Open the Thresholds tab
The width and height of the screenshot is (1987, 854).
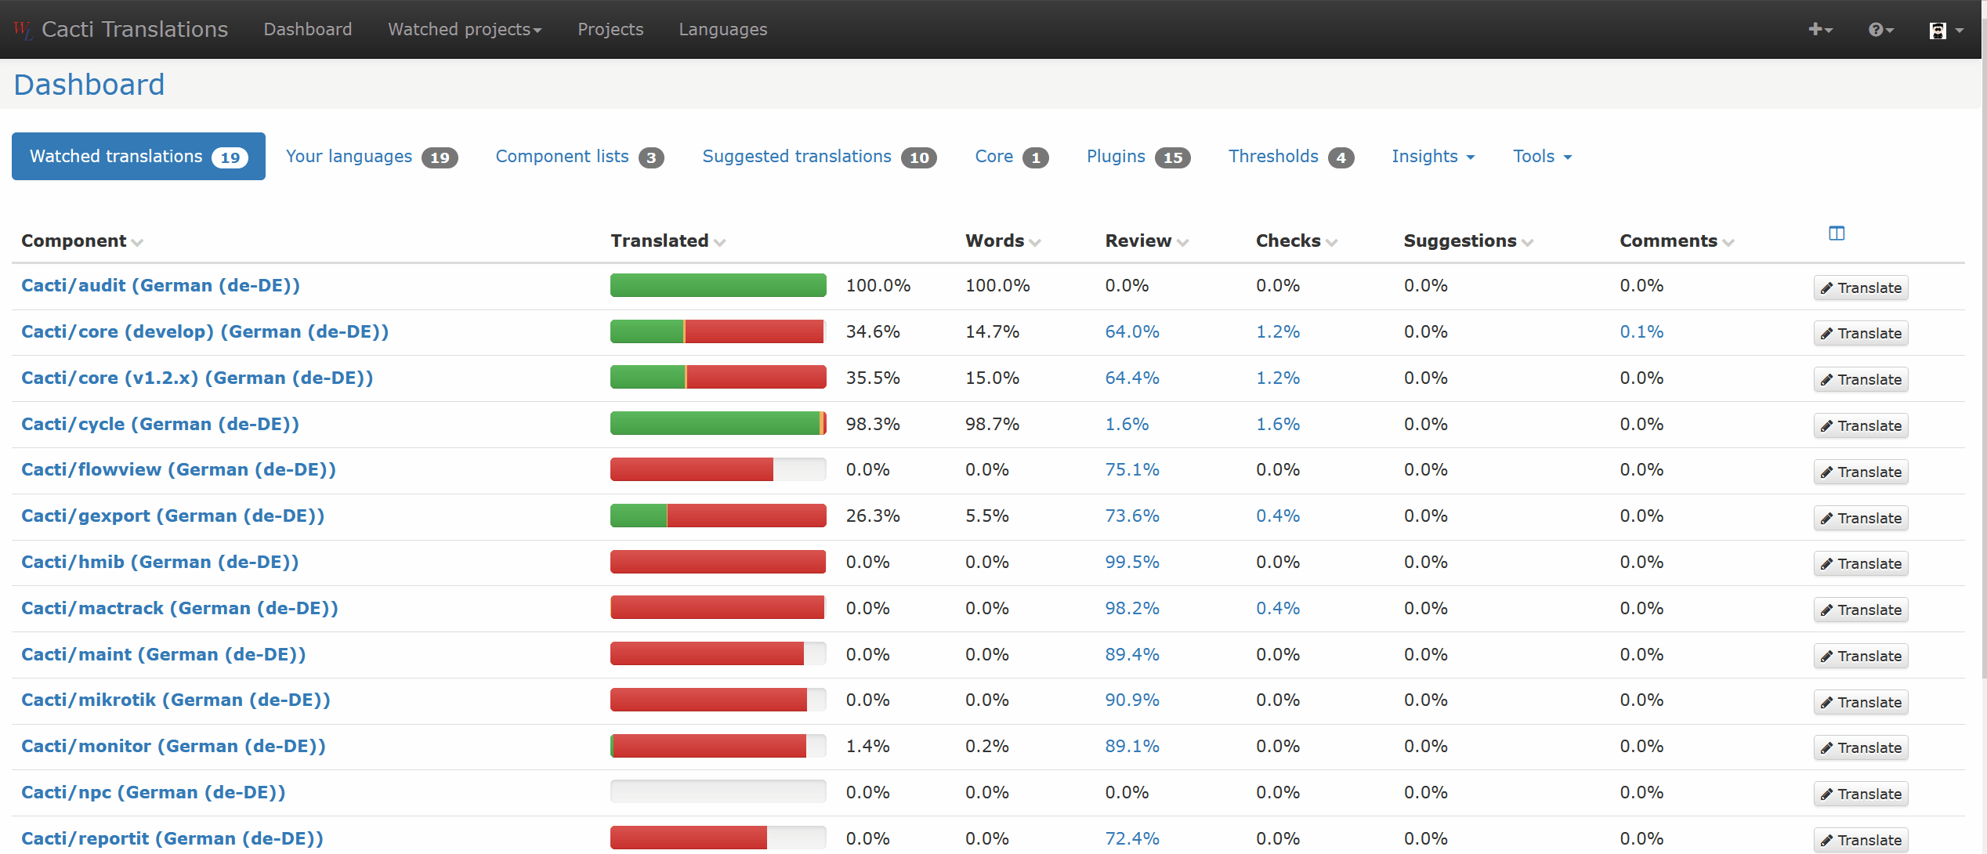pos(1290,157)
